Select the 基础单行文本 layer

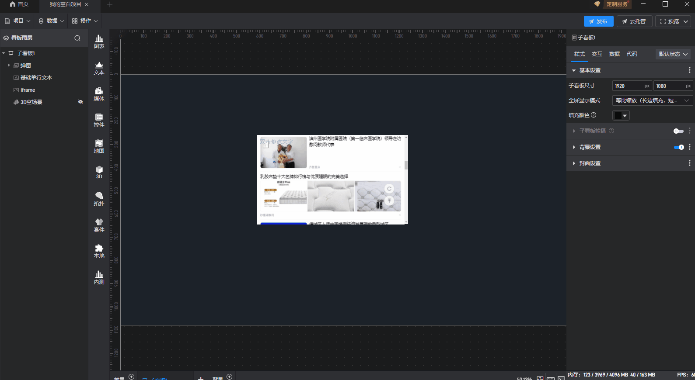point(36,78)
